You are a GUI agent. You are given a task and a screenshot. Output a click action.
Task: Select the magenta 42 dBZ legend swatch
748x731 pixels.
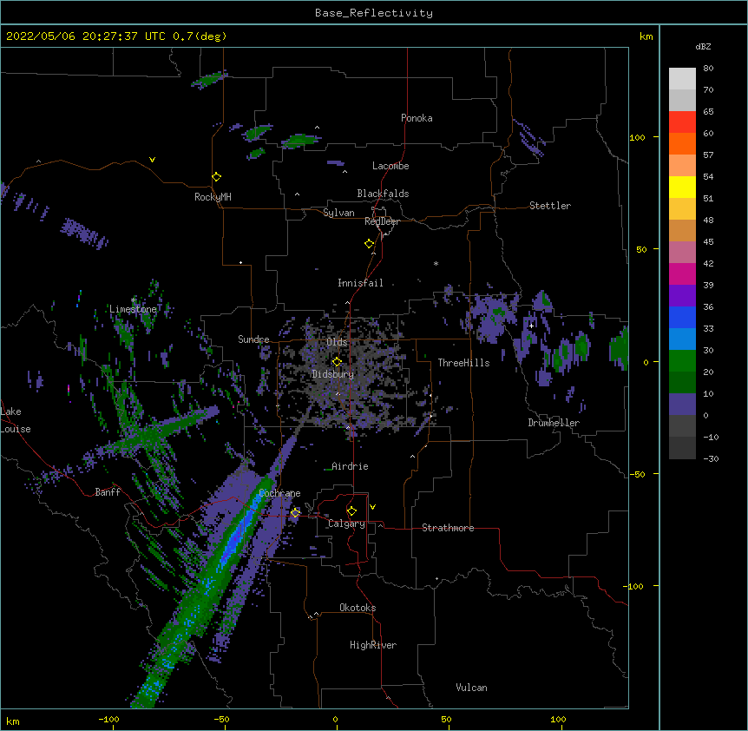tap(682, 273)
